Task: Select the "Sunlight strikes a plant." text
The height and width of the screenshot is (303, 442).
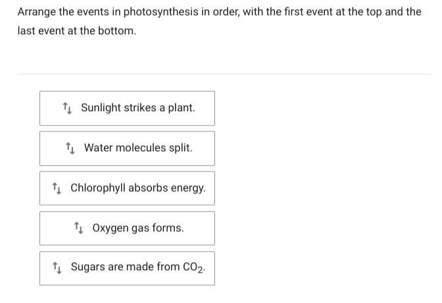Action: (x=138, y=108)
